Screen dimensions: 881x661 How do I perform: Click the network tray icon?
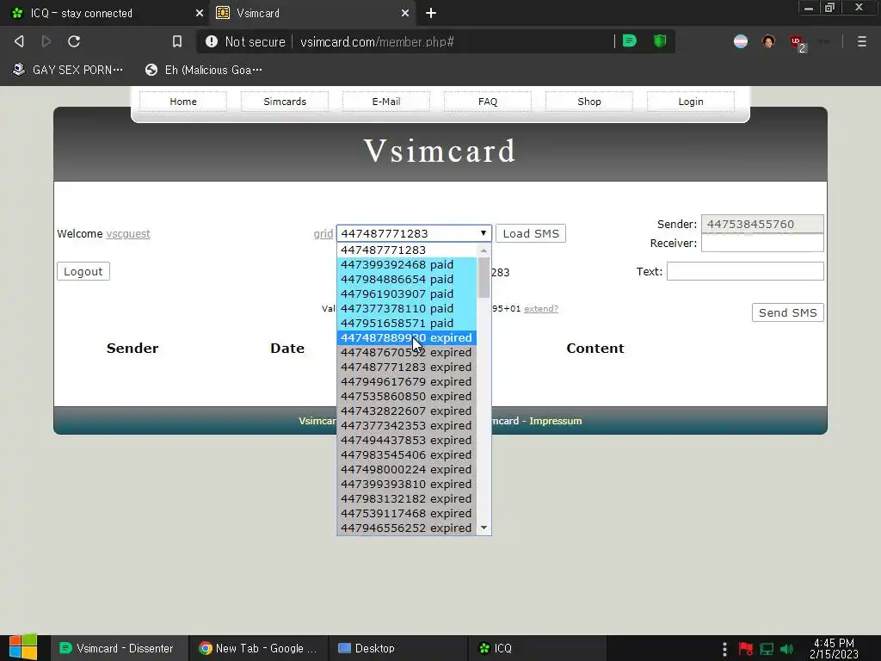coord(767,649)
